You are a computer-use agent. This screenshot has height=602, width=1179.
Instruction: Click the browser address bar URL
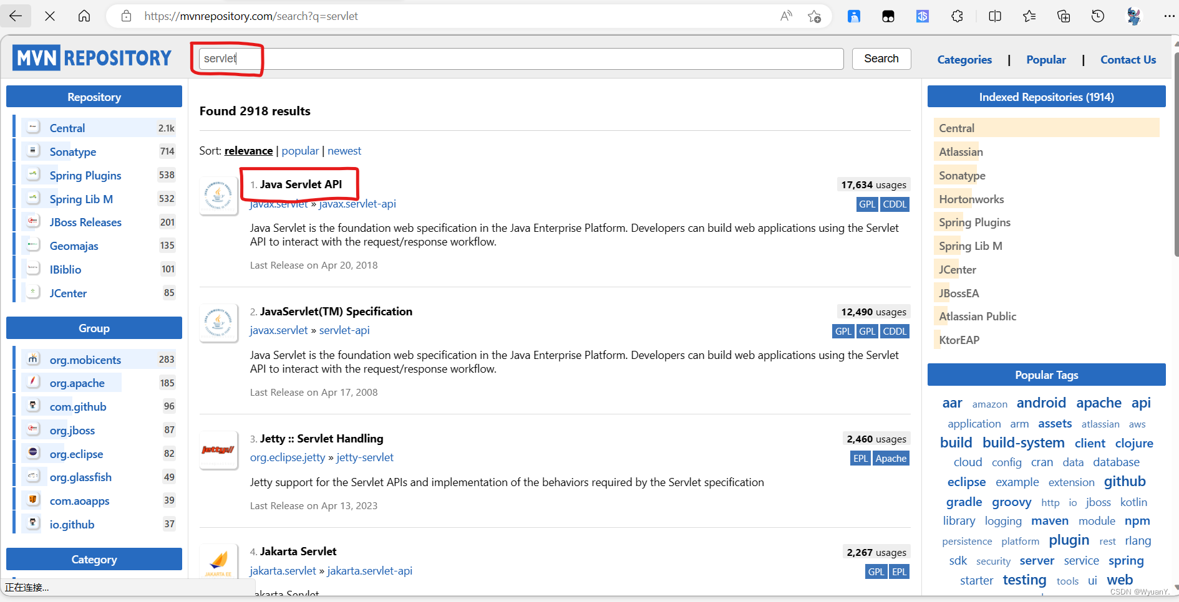pyautogui.click(x=251, y=16)
